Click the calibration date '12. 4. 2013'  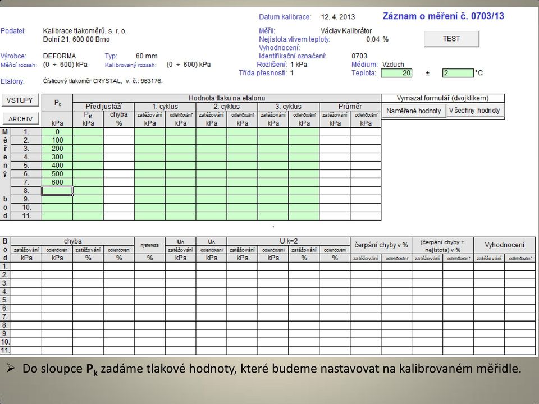[338, 17]
